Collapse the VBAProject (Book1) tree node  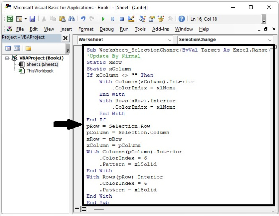coord(8,58)
